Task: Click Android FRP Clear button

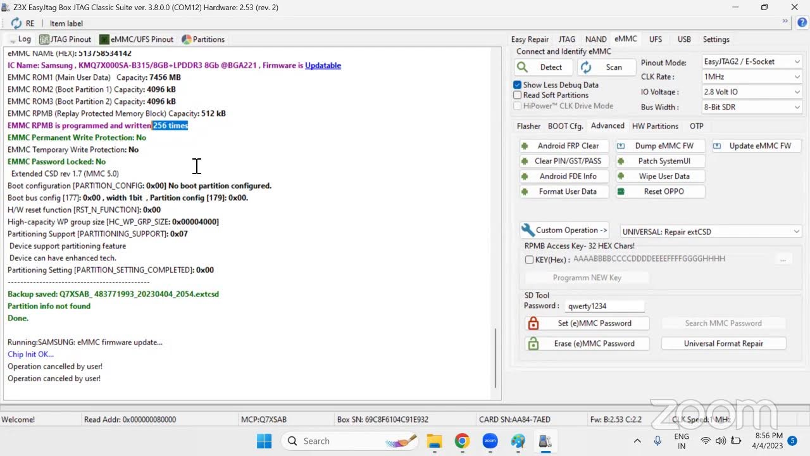Action: click(x=563, y=146)
